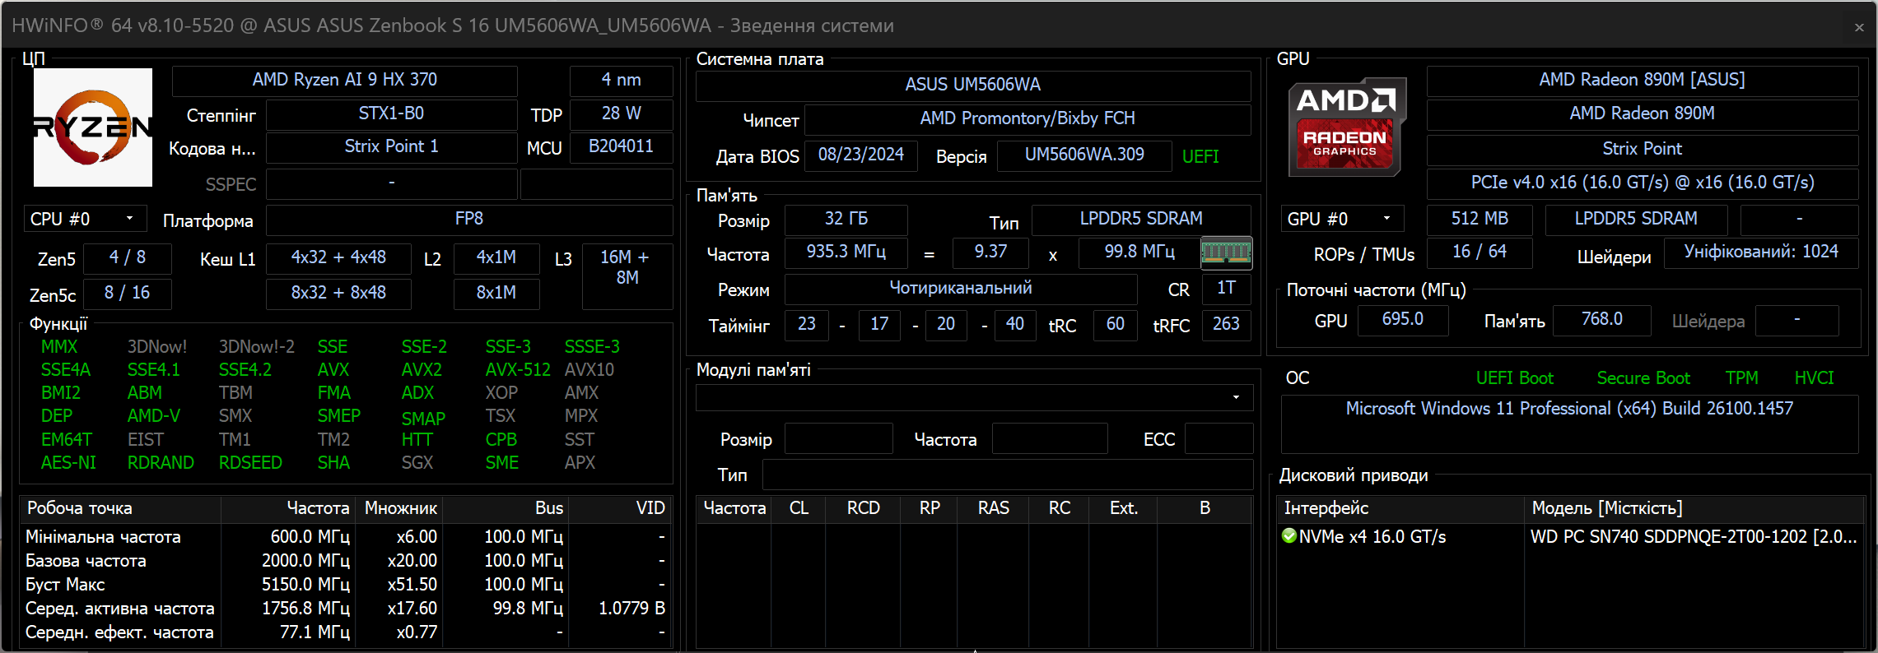This screenshot has width=1878, height=653.
Task: Click the empty memory module Розмір field
Action: 839,439
